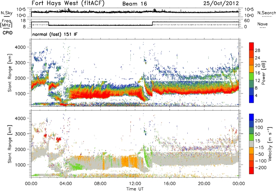276x191 pixels.
Task: Select the '200' label on Velocity colorbar
Action: pyautogui.click(x=259, y=121)
